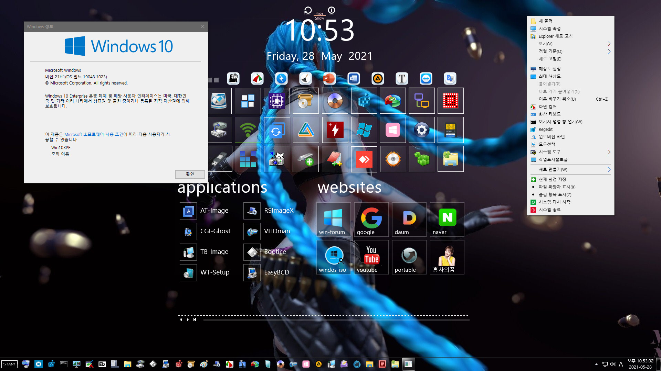Open 7z on the taskbar
The width and height of the screenshot is (661, 371).
click(x=102, y=364)
